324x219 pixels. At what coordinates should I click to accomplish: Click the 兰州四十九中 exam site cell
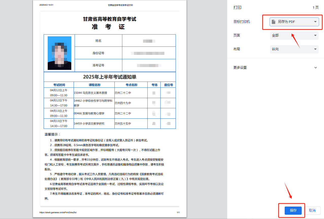pyautogui.click(x=123, y=103)
